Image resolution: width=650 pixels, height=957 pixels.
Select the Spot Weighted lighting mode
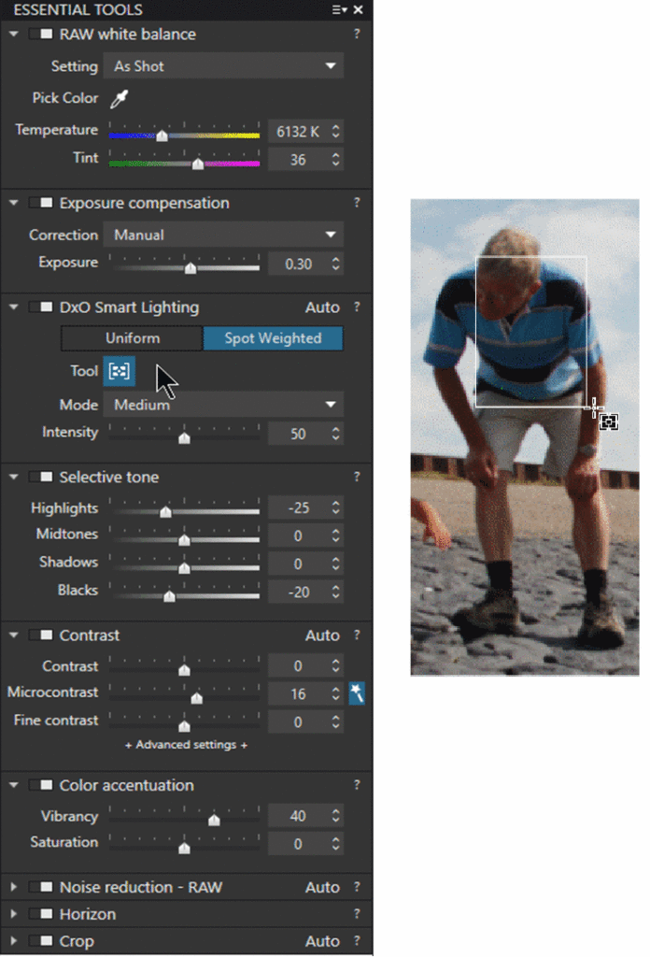coord(273,338)
